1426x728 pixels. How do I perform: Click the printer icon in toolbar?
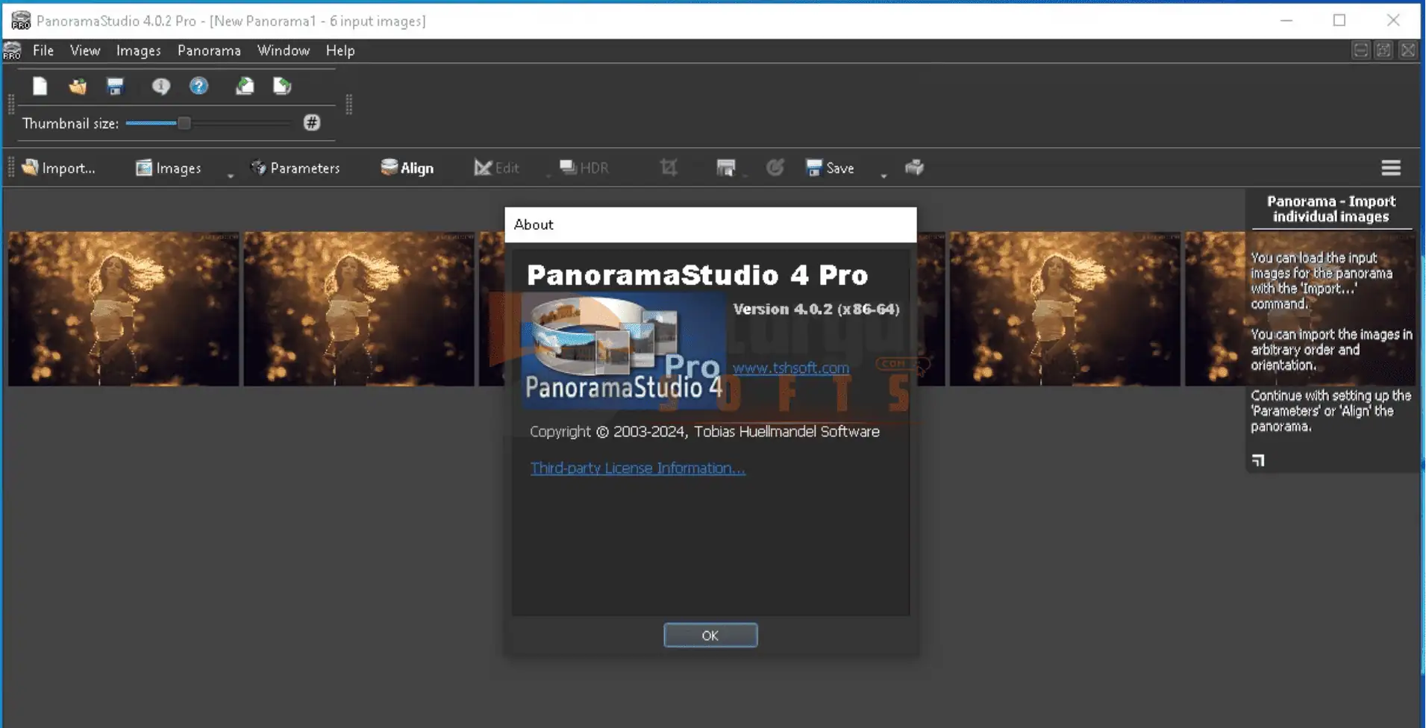[914, 168]
